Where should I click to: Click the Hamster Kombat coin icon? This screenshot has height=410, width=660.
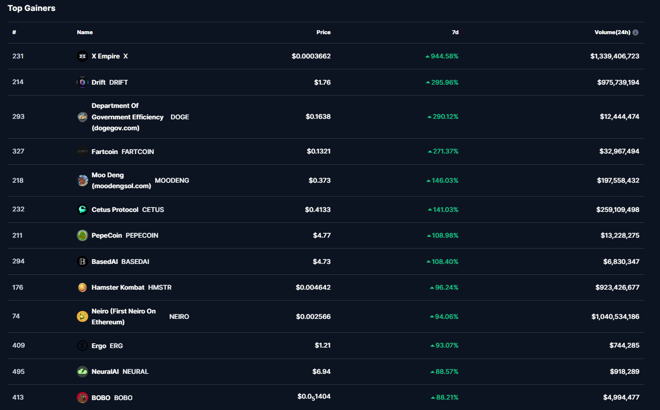point(82,288)
